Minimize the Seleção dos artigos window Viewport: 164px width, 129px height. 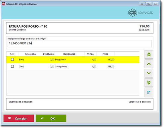click(142, 4)
